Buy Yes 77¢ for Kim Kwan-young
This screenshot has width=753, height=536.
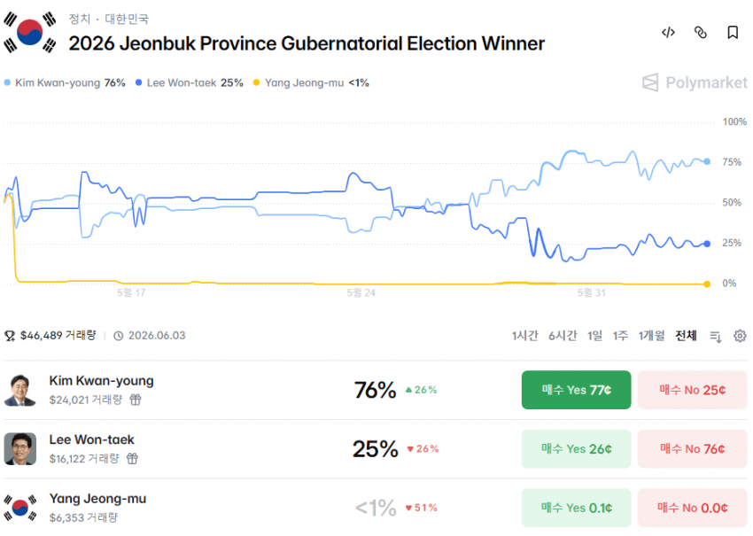pos(577,390)
